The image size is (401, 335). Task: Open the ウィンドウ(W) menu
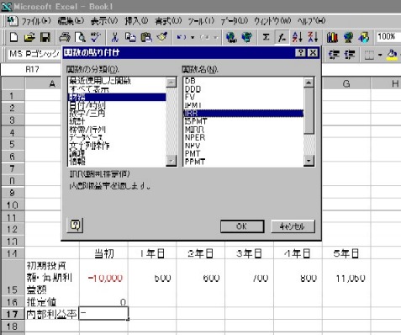click(x=272, y=21)
